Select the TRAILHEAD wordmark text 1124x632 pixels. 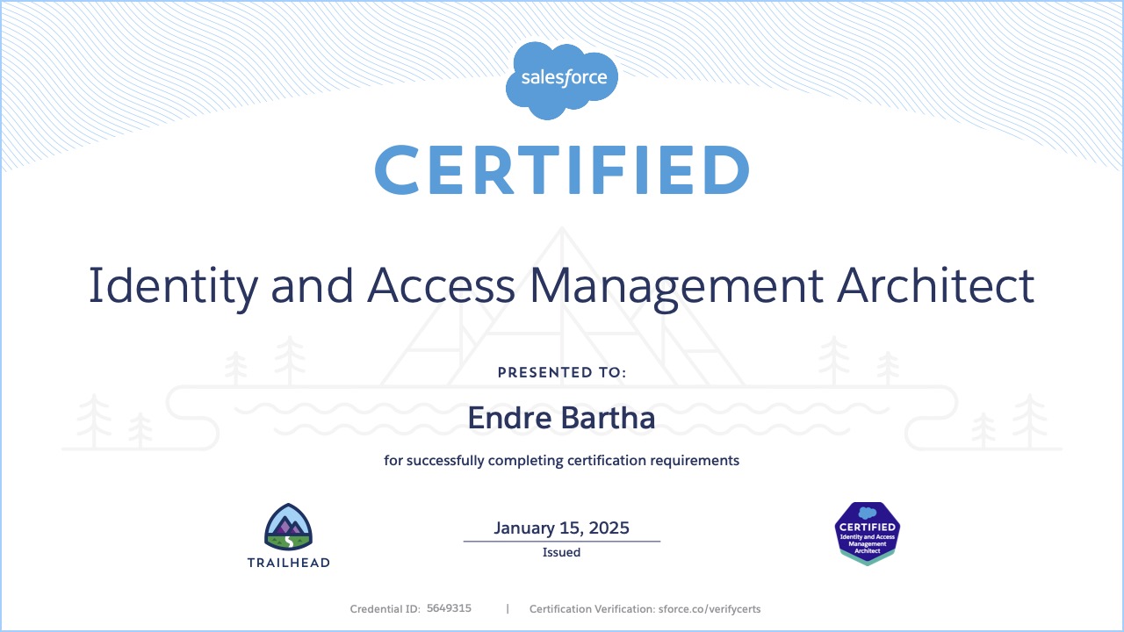[290, 563]
